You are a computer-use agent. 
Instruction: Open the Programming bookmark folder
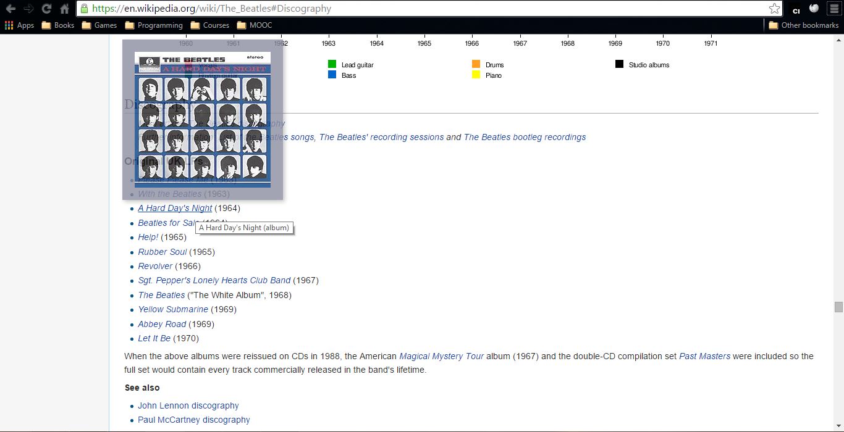[x=154, y=25]
